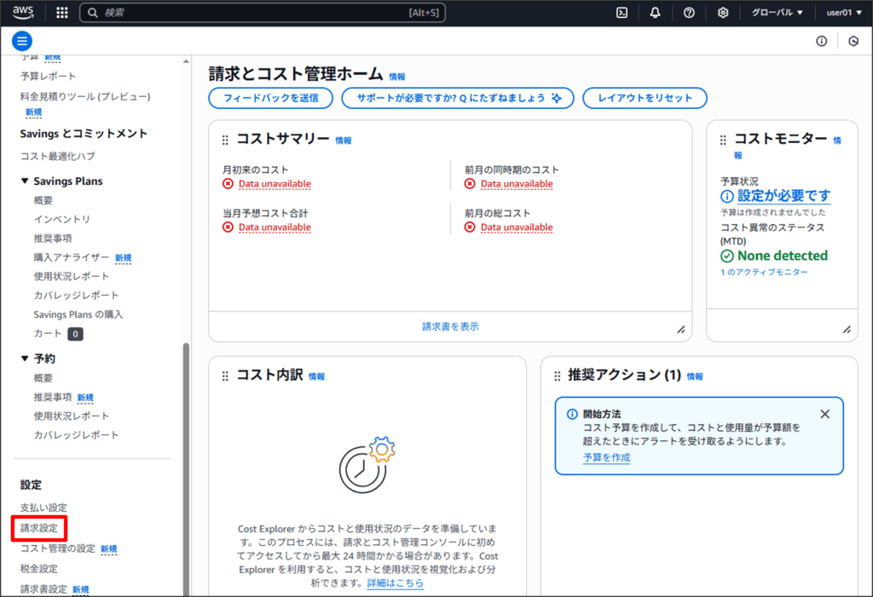Open 支払い設定 in sidebar

click(43, 508)
